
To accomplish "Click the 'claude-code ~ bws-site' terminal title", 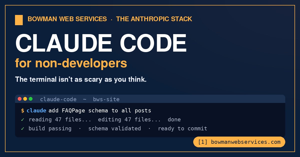I will 80,99.
